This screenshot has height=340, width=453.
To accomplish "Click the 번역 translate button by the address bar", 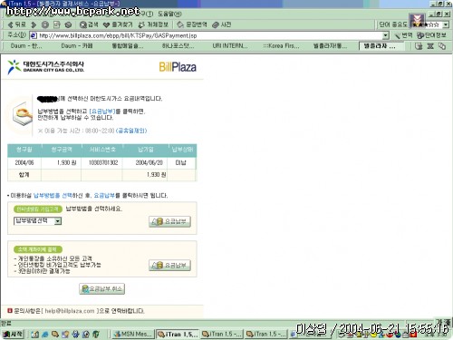I will pyautogui.click(x=404, y=35).
